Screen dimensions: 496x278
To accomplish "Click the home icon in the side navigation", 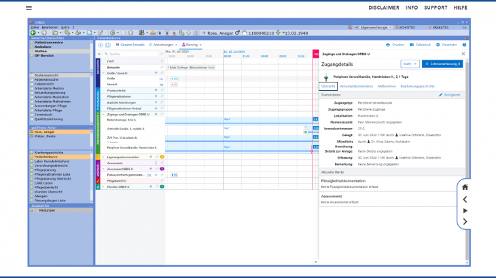I will click(x=465, y=187).
